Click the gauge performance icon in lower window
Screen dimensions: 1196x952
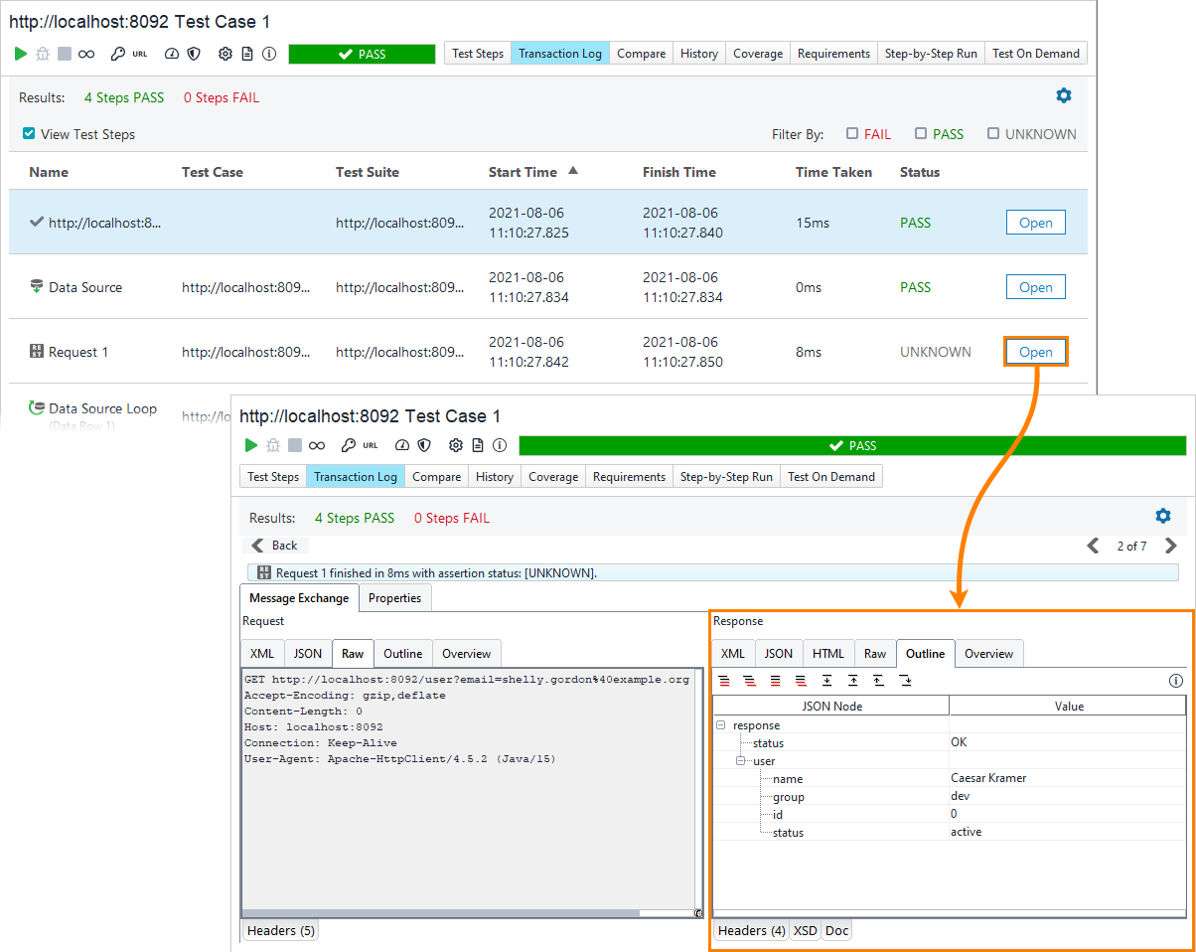coord(402,446)
